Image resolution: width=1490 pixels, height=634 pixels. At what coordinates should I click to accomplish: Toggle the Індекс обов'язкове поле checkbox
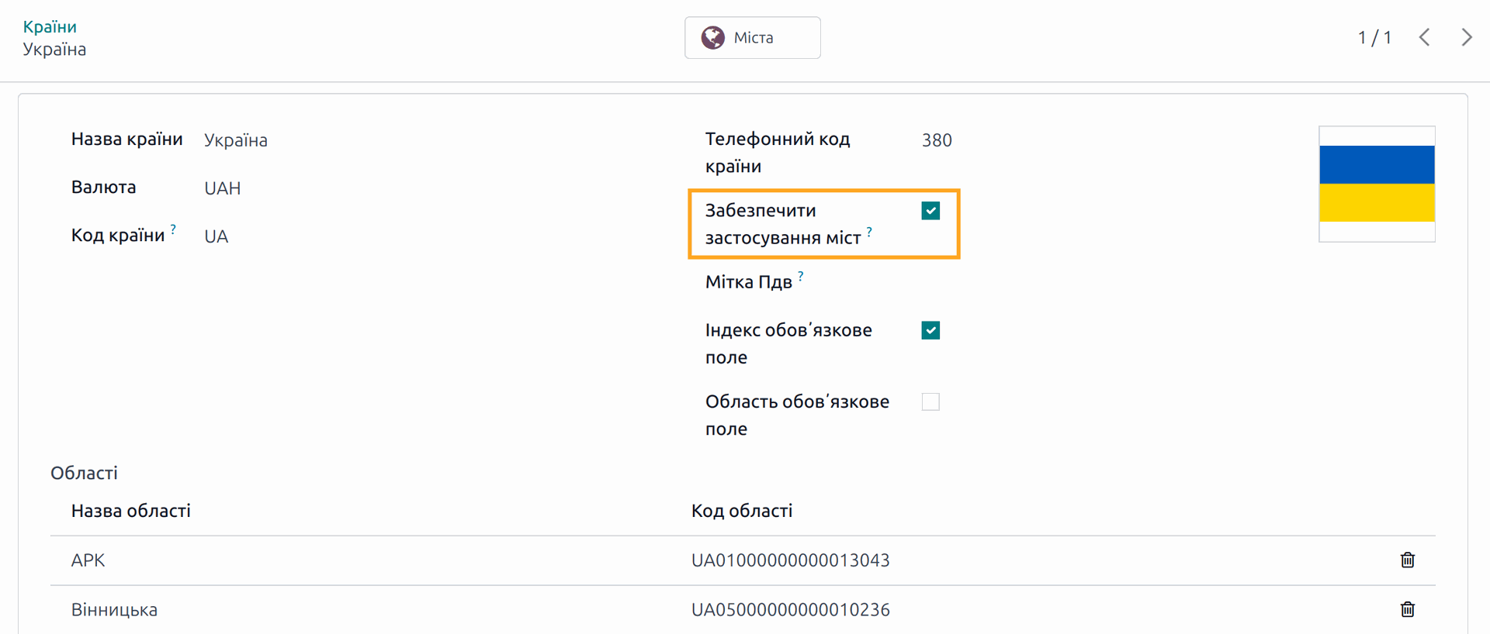[x=930, y=330]
